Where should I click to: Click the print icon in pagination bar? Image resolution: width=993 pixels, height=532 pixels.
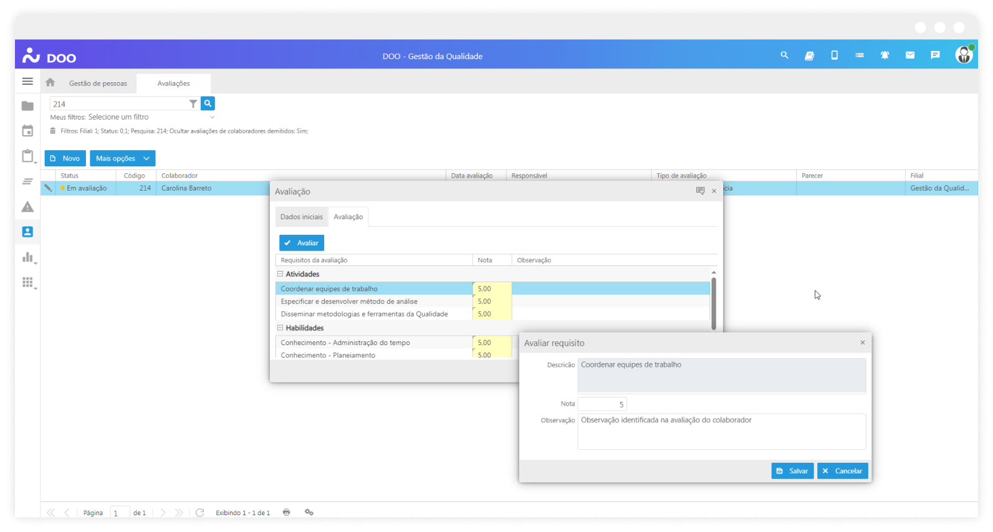coord(286,512)
